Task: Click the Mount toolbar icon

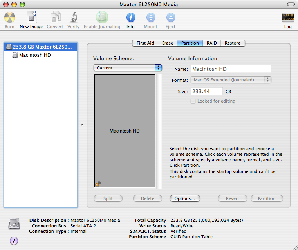Action: pyautogui.click(x=151, y=18)
